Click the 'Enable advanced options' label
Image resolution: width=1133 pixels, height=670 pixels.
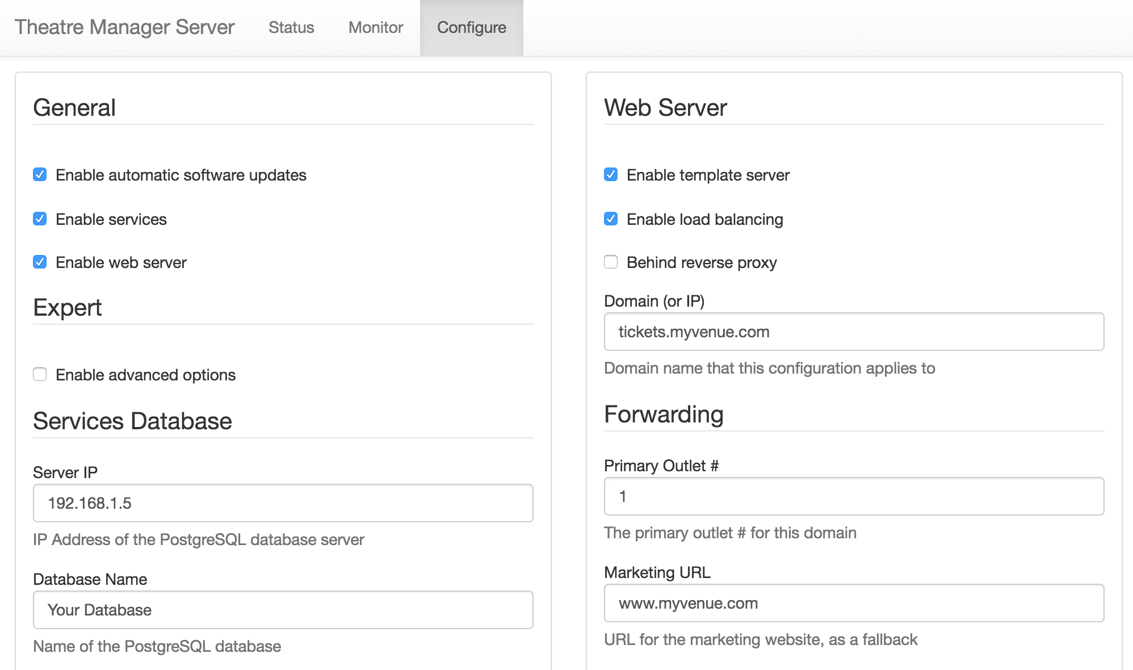[145, 375]
